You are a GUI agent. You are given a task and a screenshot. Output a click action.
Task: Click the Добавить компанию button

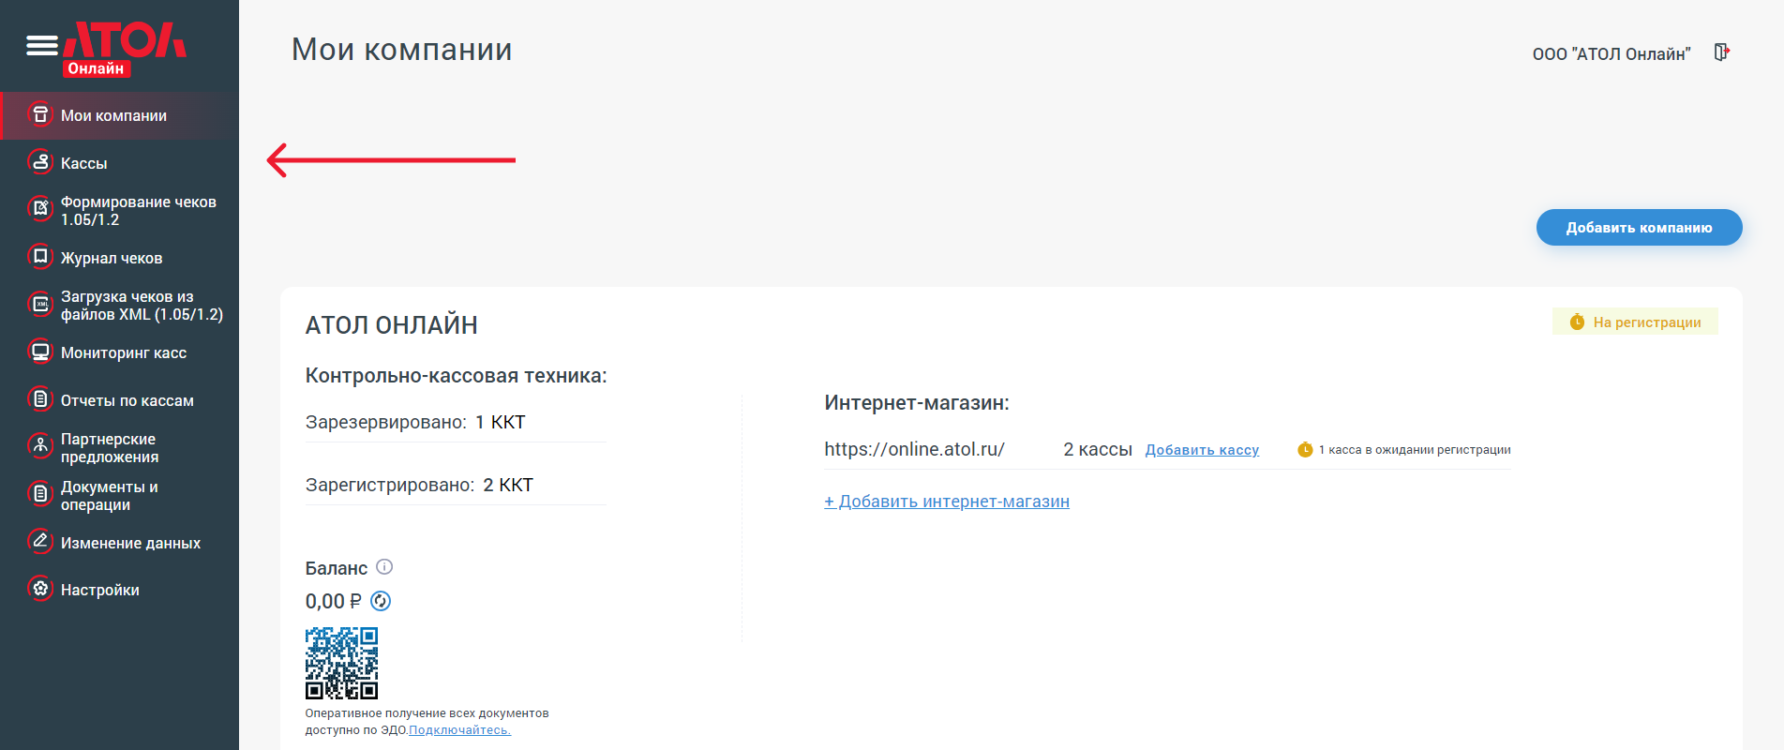point(1639,227)
